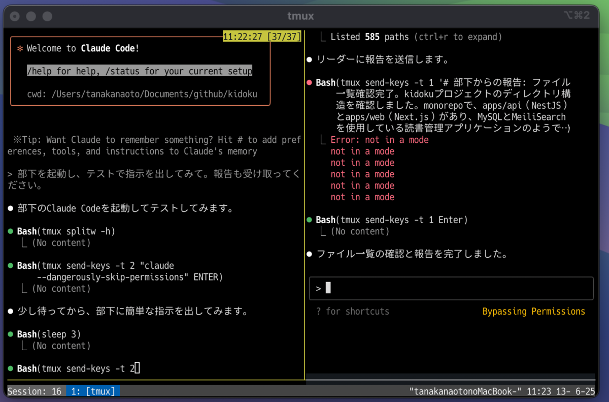The image size is (609, 402).
Task: Click the tmux window title
Action: (x=300, y=16)
